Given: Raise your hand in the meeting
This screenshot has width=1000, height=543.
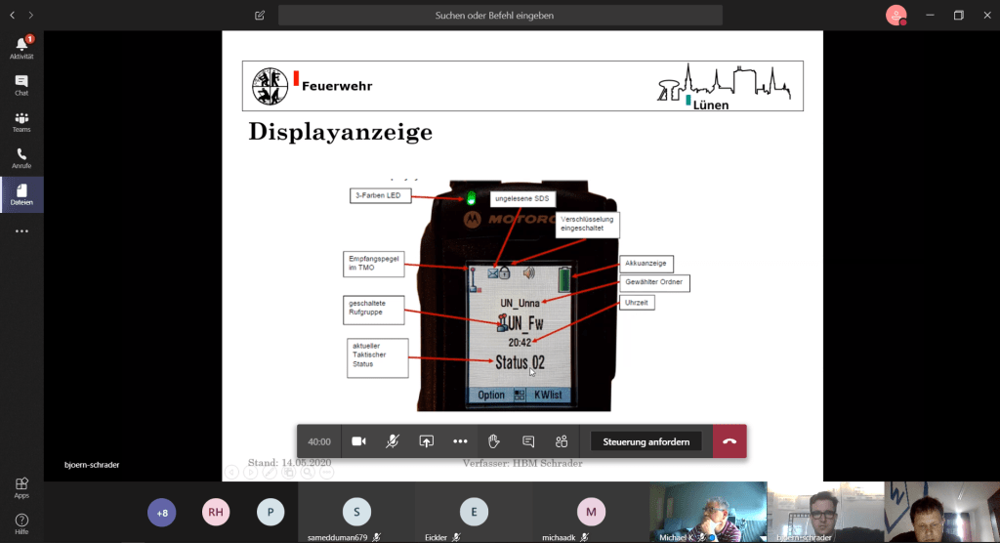Looking at the screenshot, I should coord(494,441).
